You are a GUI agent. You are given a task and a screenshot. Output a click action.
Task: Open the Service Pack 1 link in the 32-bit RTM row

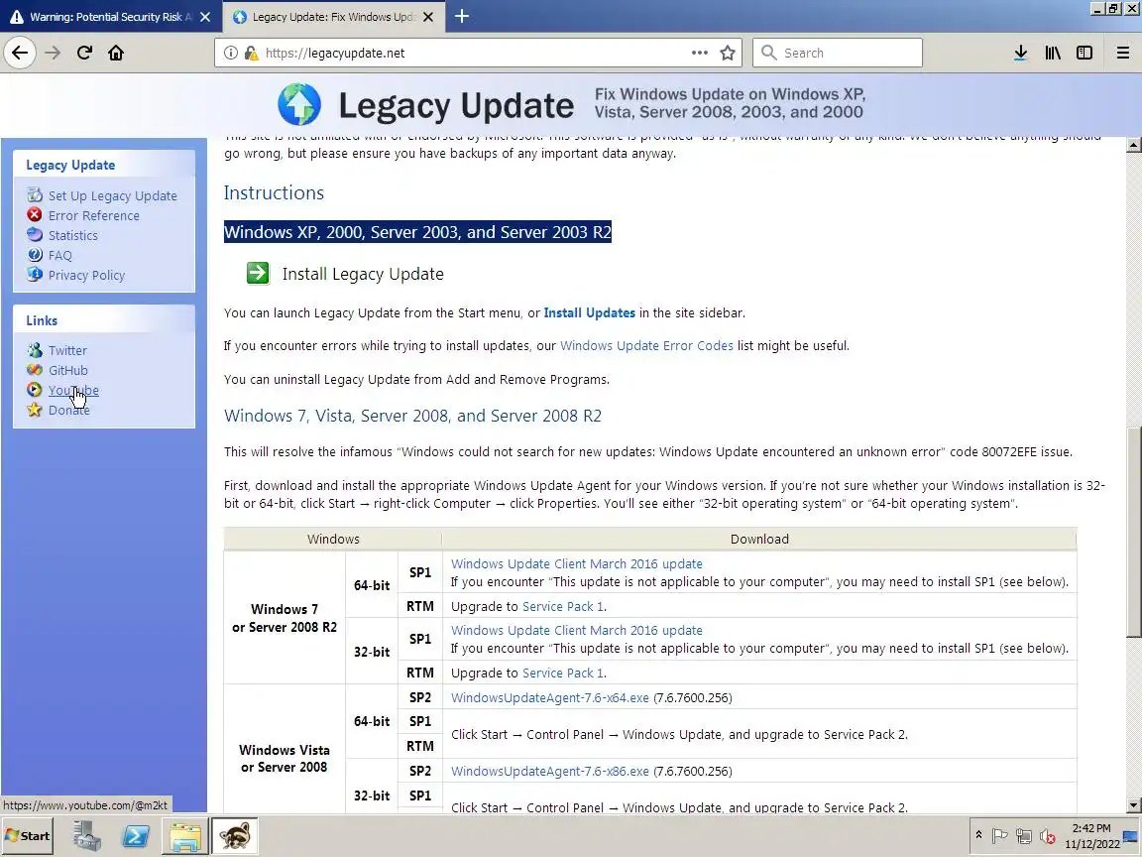click(x=562, y=673)
